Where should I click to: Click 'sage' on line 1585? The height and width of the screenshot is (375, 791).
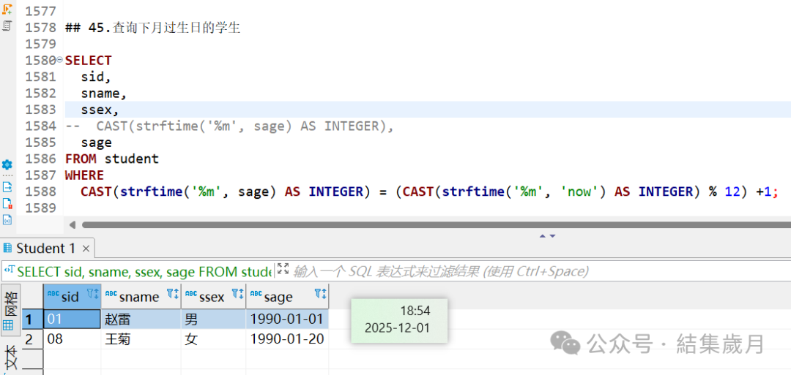(96, 143)
